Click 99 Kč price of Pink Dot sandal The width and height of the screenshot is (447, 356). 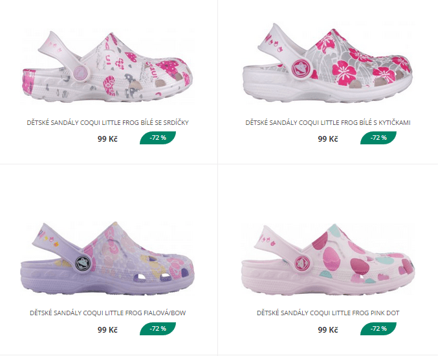point(328,329)
